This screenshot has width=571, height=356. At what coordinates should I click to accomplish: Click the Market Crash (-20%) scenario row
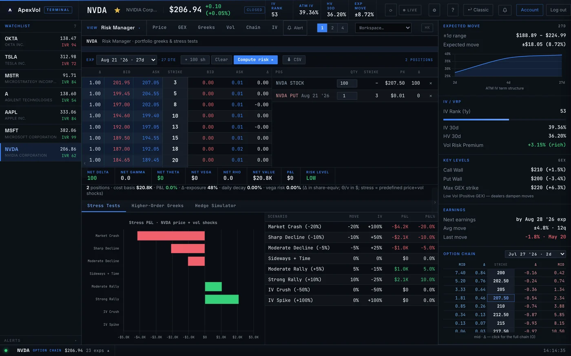pyautogui.click(x=351, y=227)
